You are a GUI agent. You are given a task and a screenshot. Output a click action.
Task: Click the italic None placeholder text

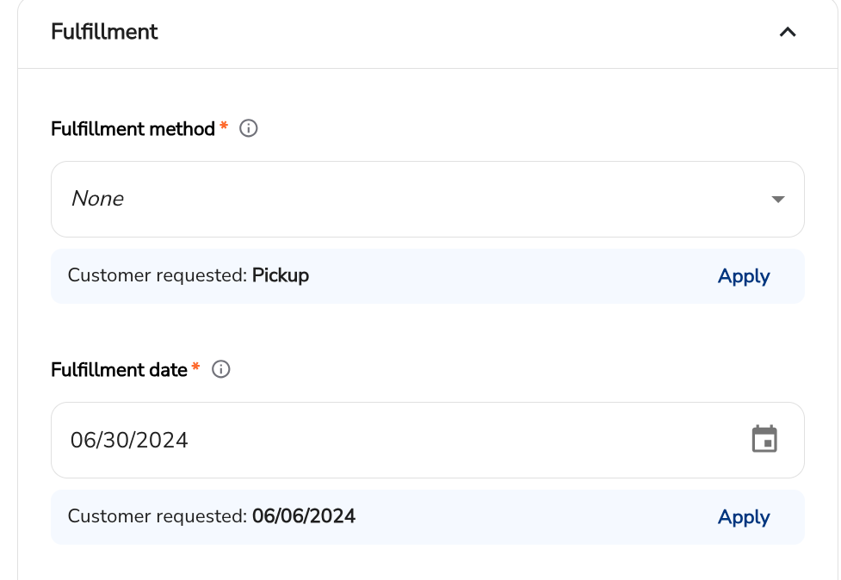coord(97,198)
